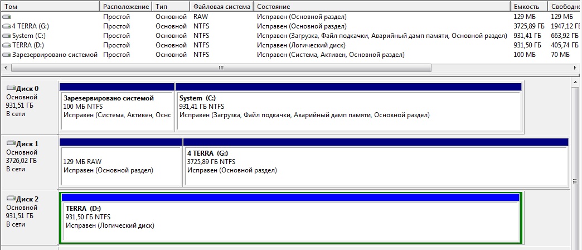Sort by the Том column header
This screenshot has width=582, height=250.
[50, 7]
